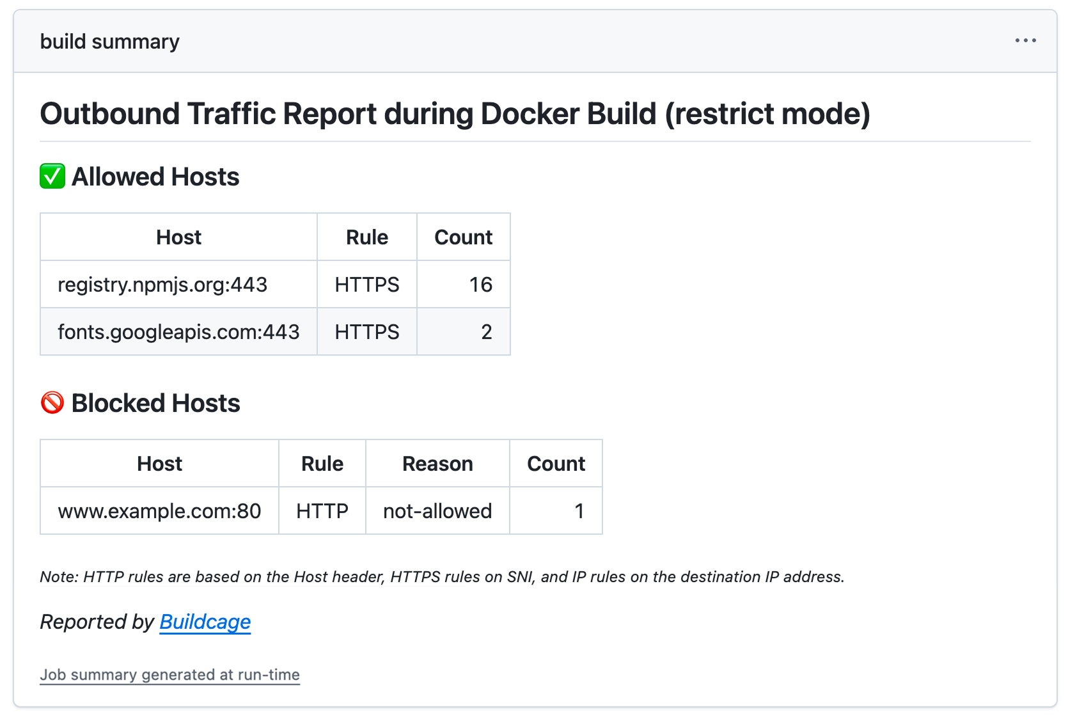The height and width of the screenshot is (719, 1068).
Task: Click the HTTP rule cell for www.example.com
Action: click(x=322, y=511)
